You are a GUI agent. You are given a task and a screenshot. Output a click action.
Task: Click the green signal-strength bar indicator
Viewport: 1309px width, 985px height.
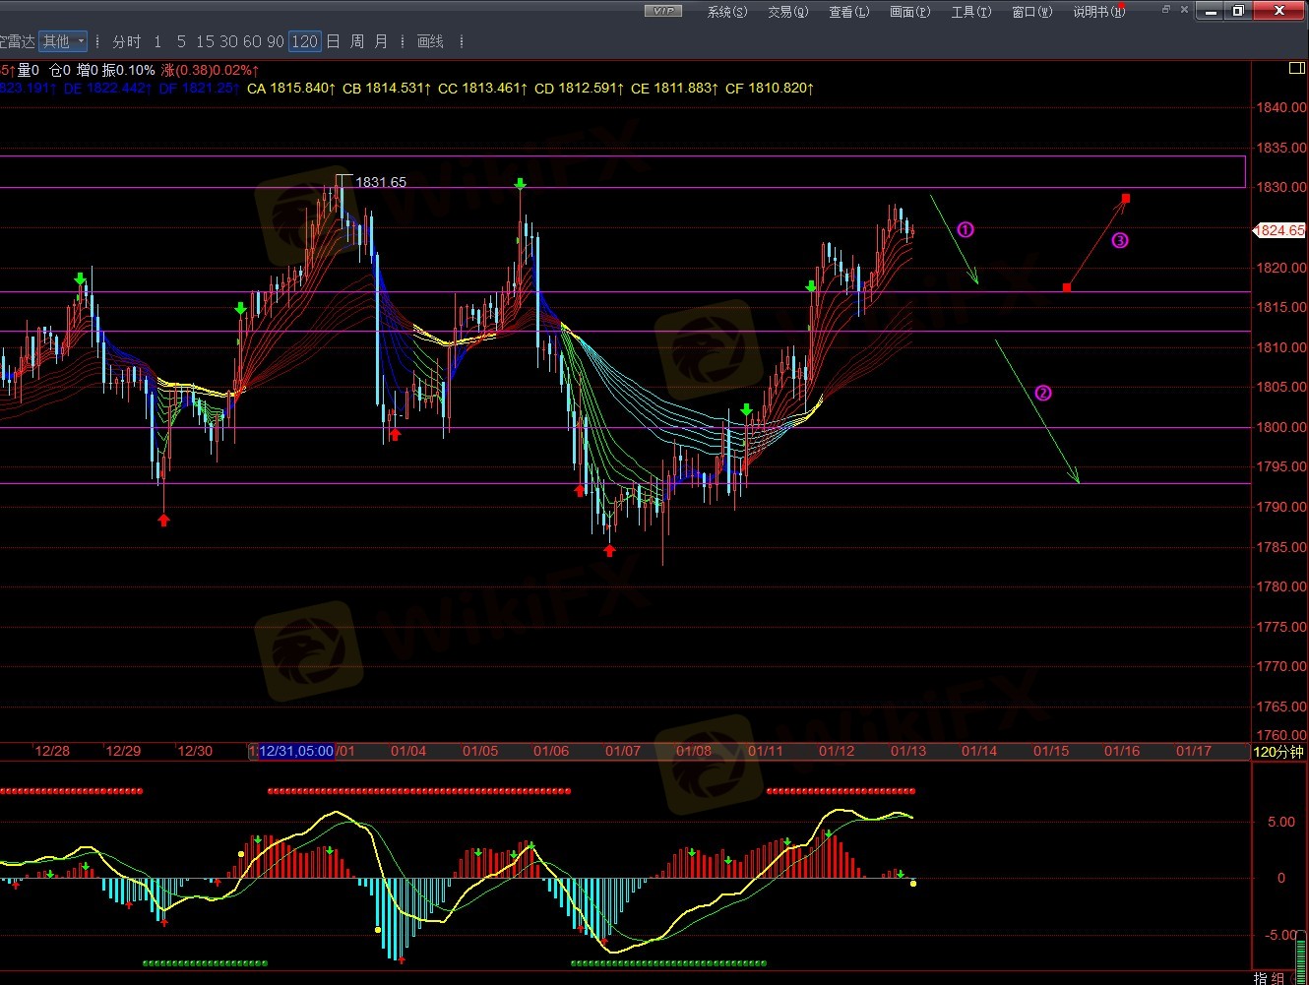point(1301,957)
